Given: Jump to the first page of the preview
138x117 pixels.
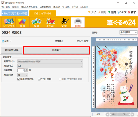Looking at the screenshot, I should coord(107,115).
